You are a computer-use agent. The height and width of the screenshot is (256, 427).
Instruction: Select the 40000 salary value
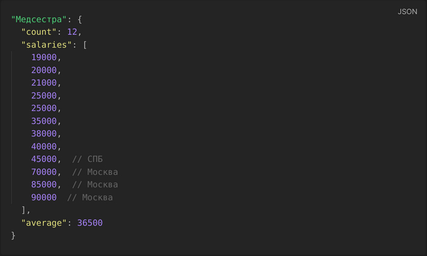44,147
